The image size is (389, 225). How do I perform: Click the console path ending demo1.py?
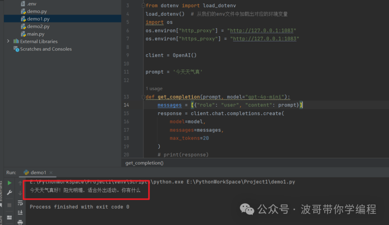241,182
